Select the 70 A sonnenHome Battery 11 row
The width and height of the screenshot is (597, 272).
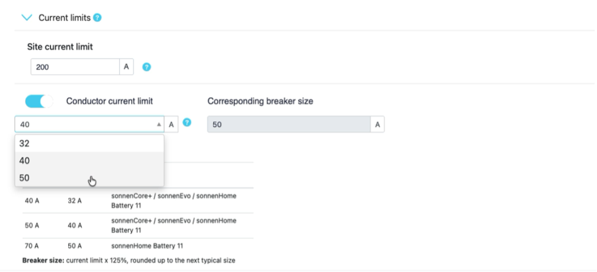tap(137, 247)
